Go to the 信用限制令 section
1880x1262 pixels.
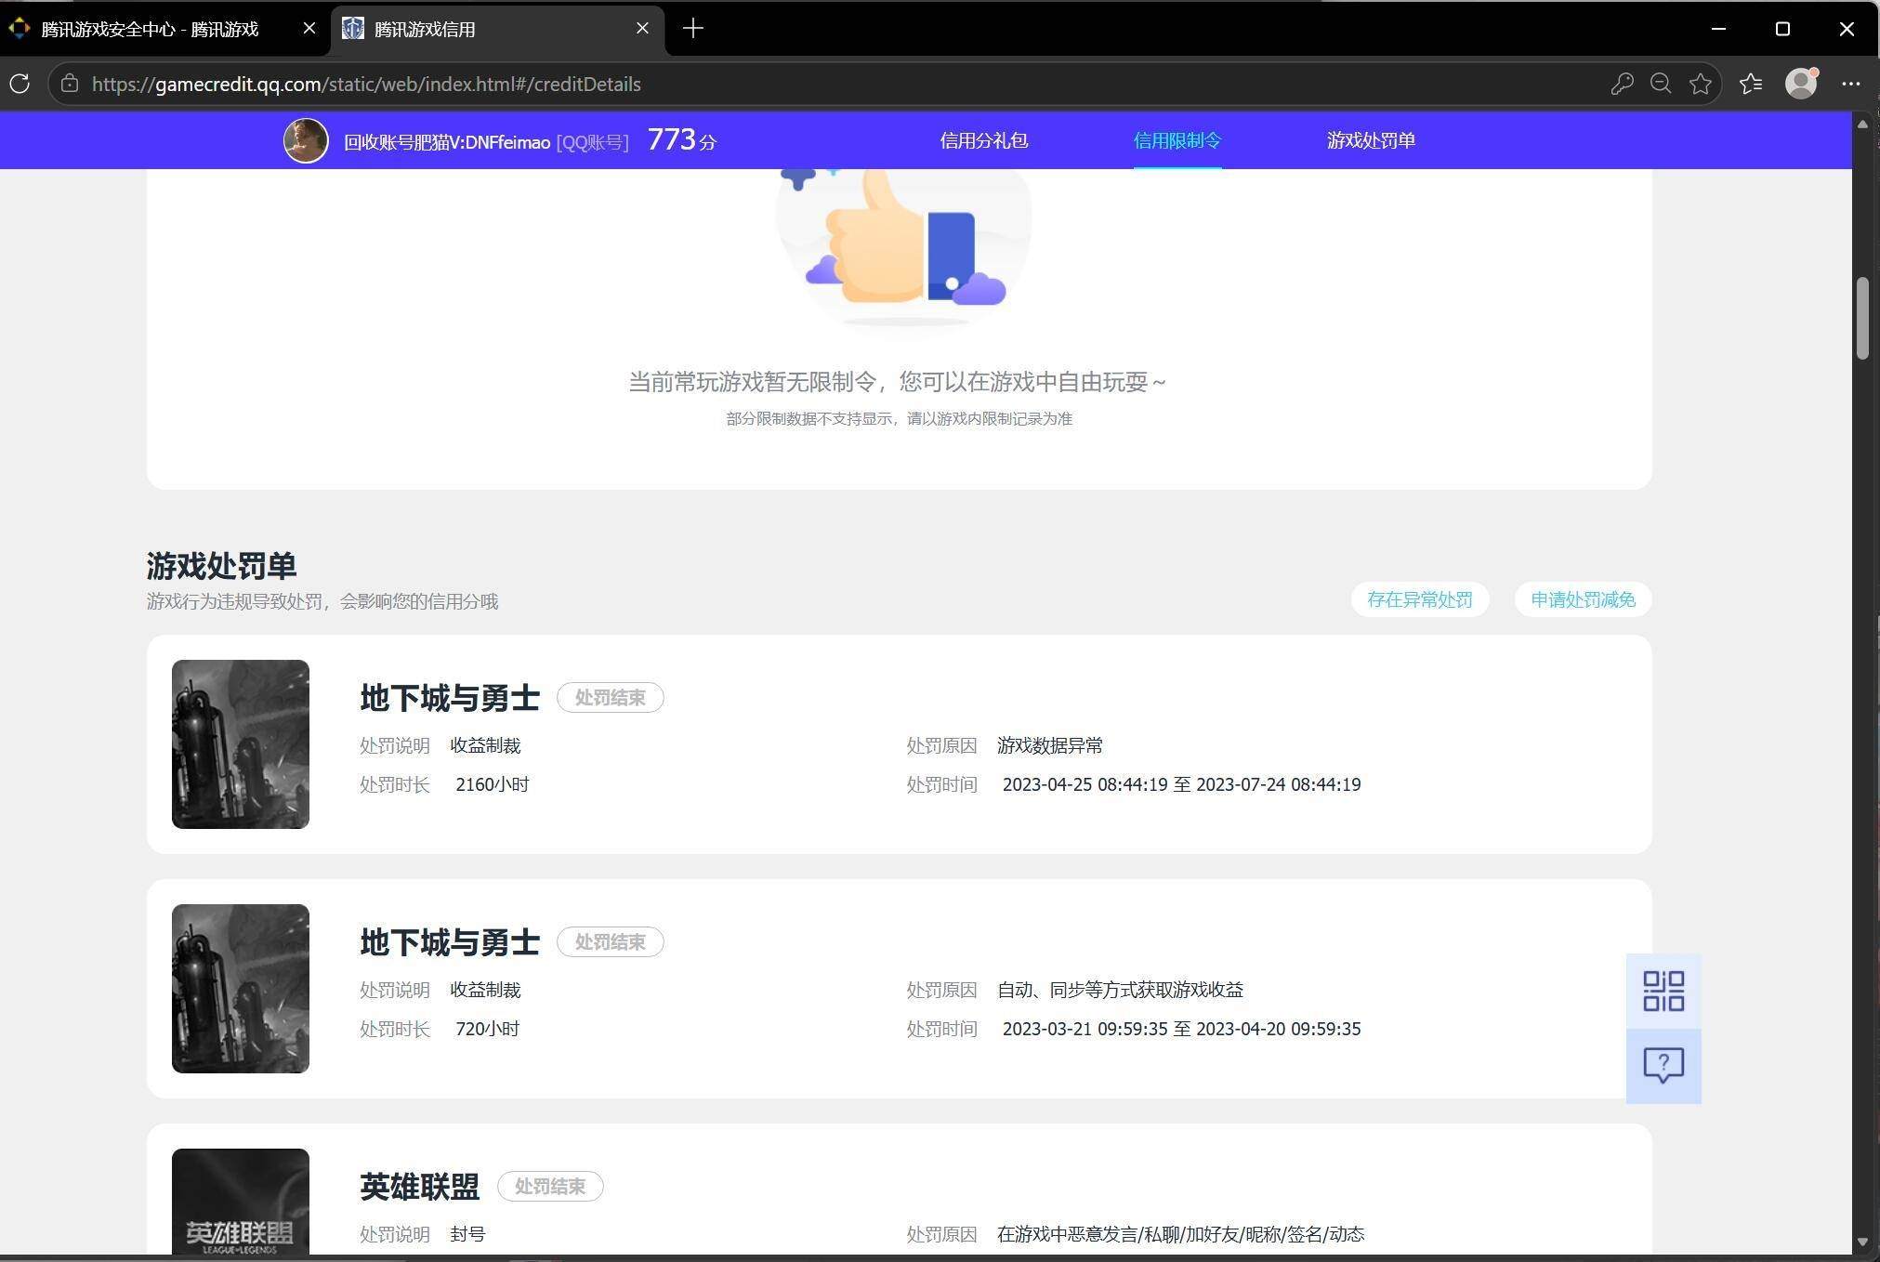pyautogui.click(x=1177, y=140)
